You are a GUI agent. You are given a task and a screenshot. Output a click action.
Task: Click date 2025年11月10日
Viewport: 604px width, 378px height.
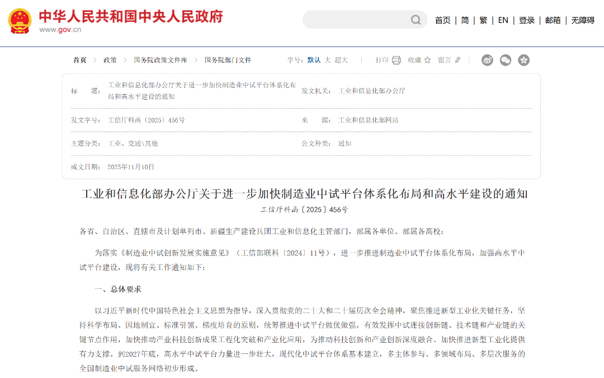(x=131, y=167)
